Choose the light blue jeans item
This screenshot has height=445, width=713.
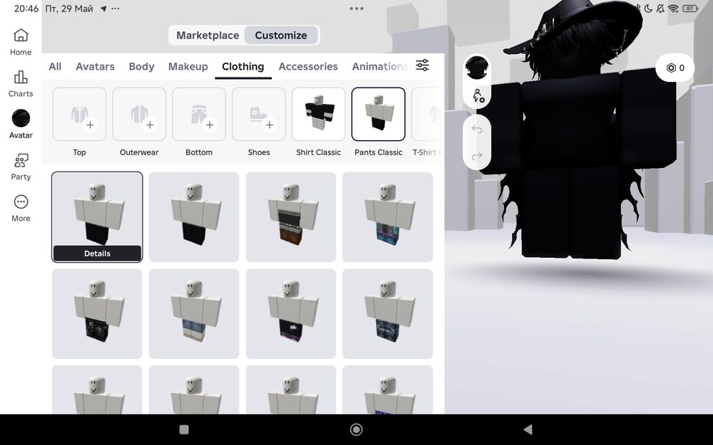click(x=194, y=314)
